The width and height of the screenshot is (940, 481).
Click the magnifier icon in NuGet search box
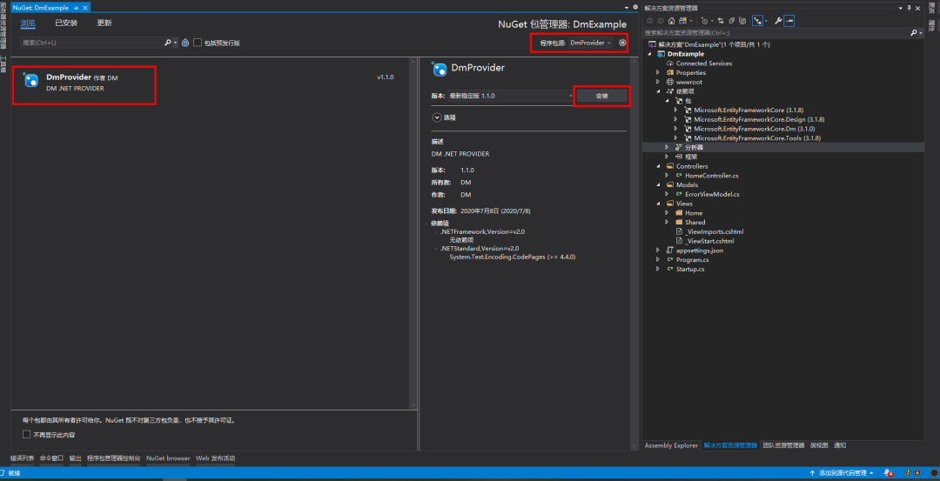pyautogui.click(x=168, y=43)
